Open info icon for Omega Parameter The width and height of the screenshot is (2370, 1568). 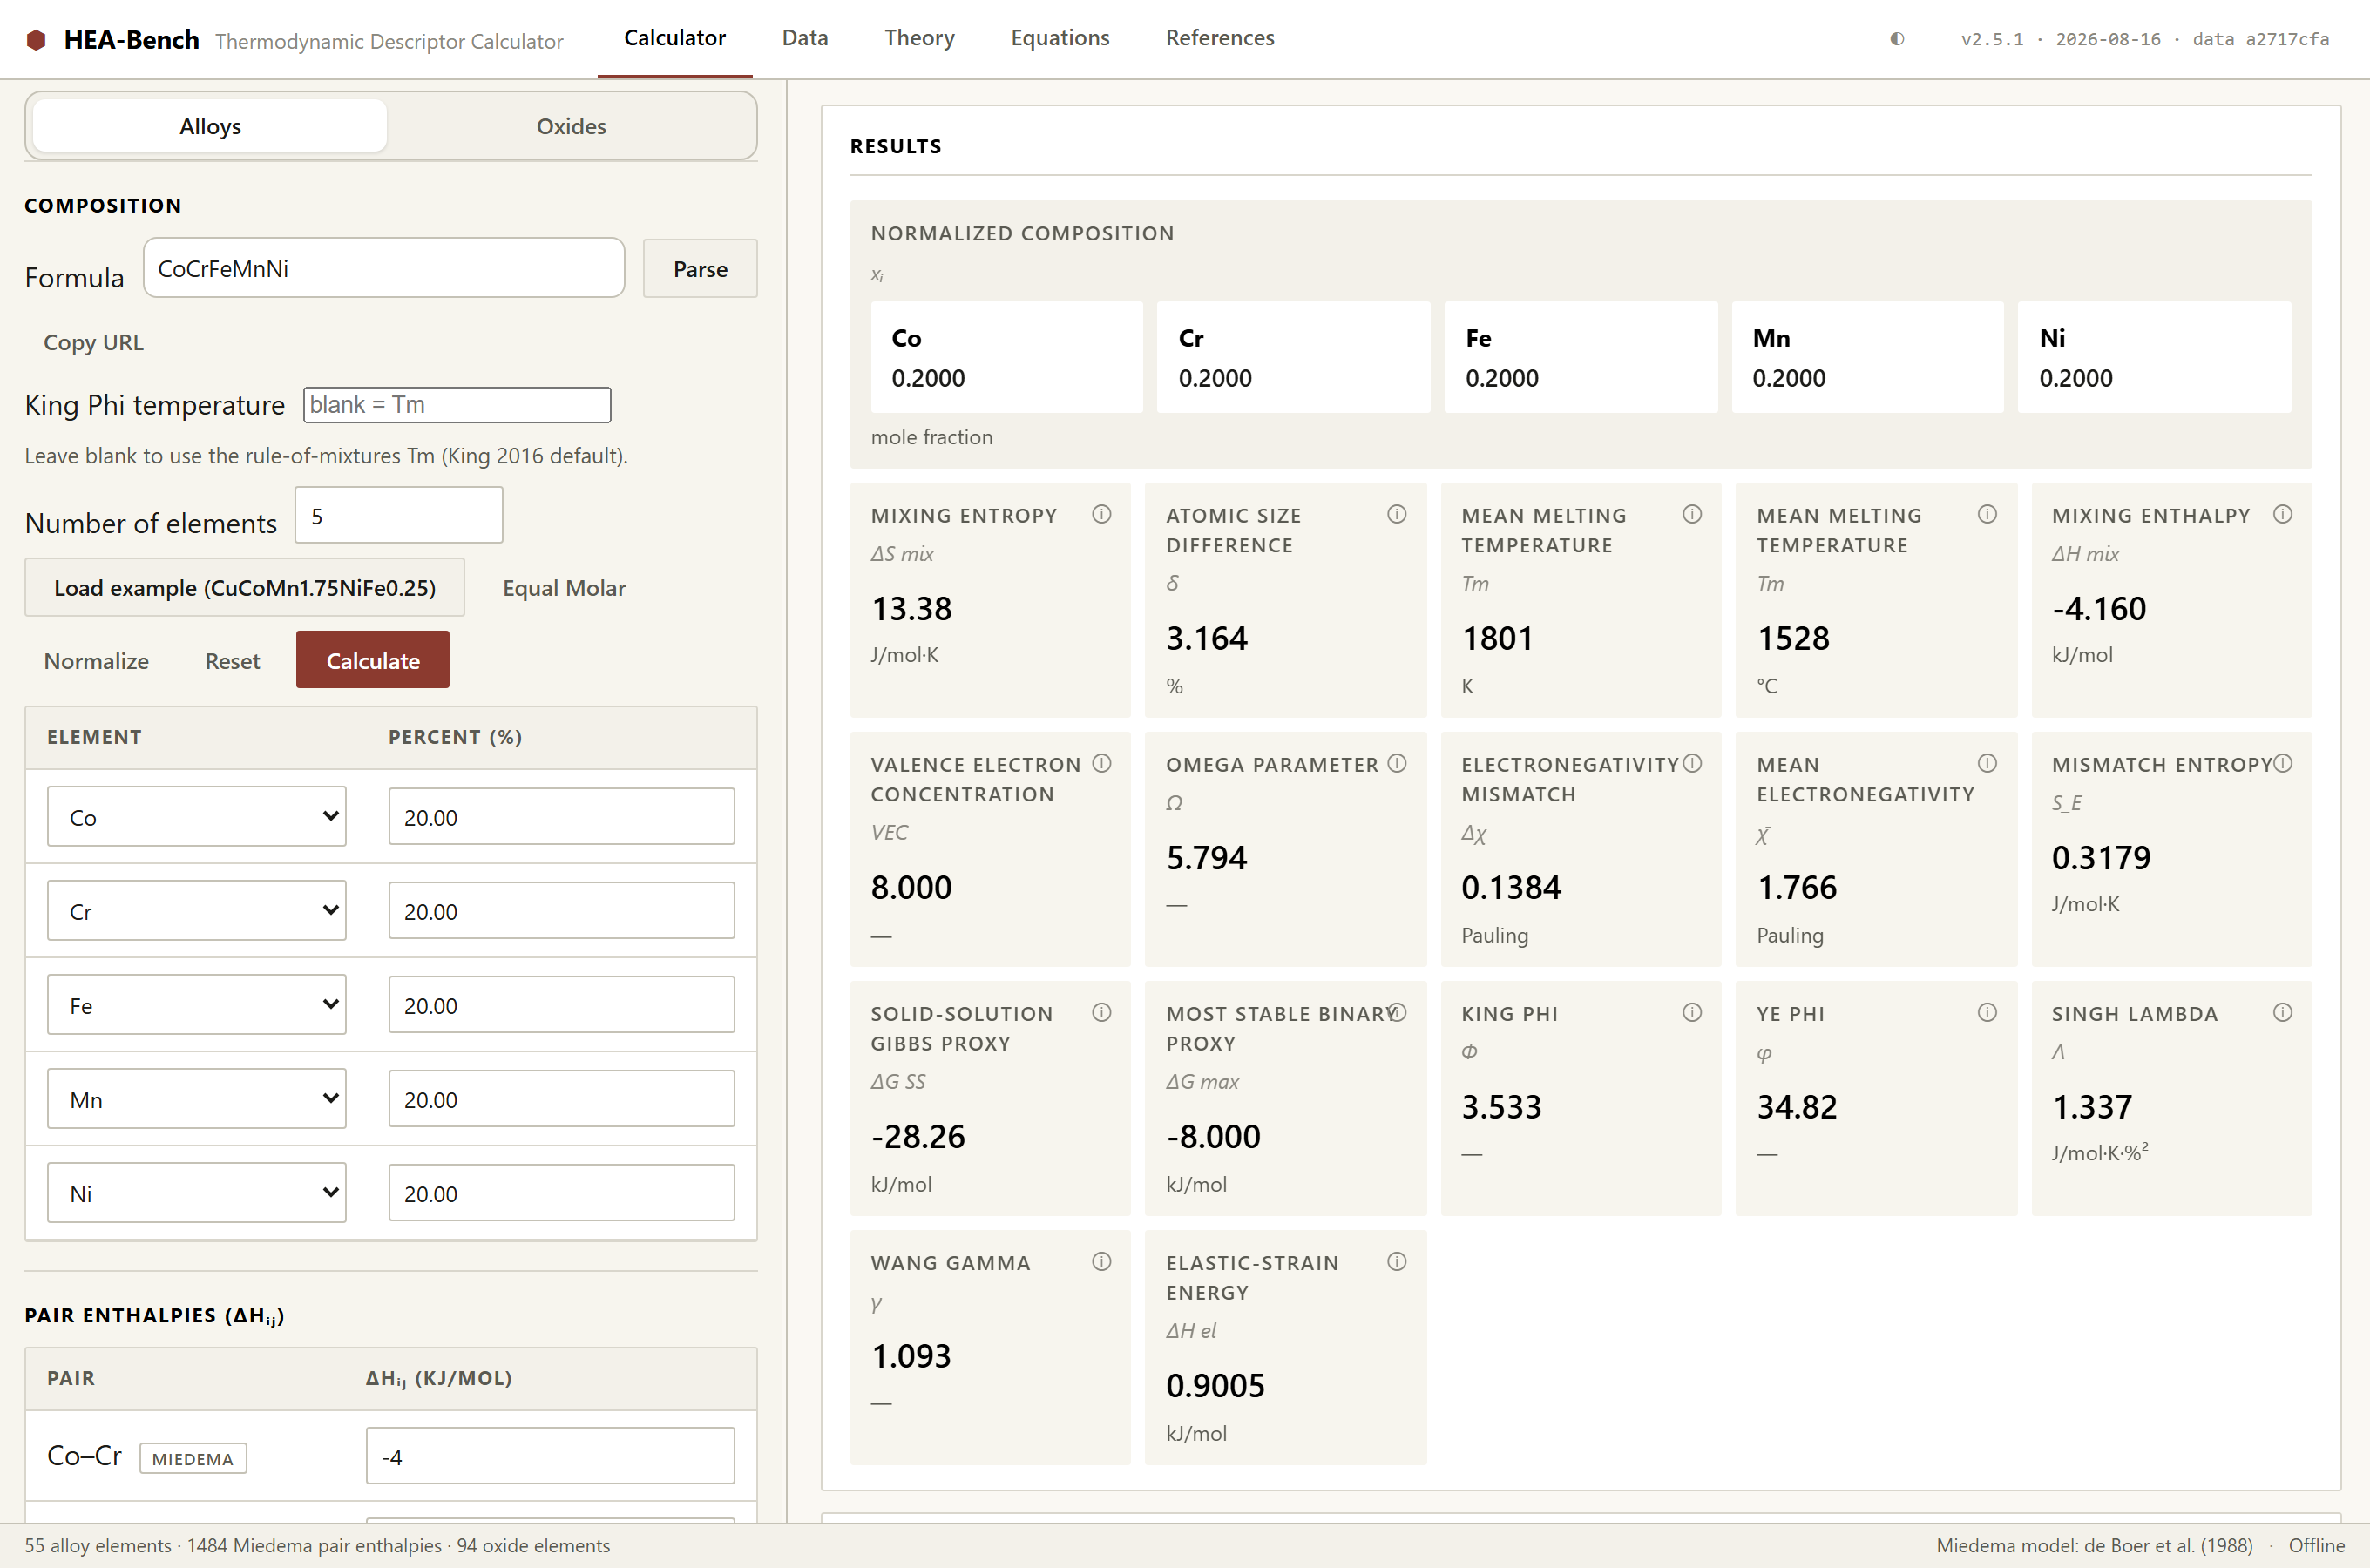[1396, 763]
